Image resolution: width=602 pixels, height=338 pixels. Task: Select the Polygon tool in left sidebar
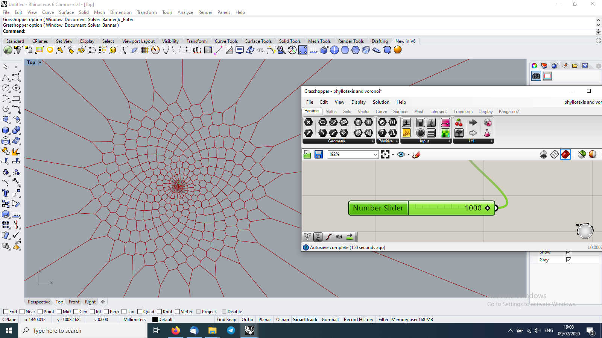click(x=6, y=109)
